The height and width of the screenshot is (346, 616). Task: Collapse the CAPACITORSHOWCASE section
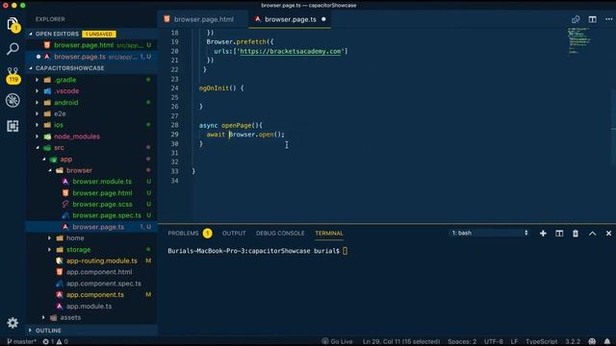(x=69, y=68)
